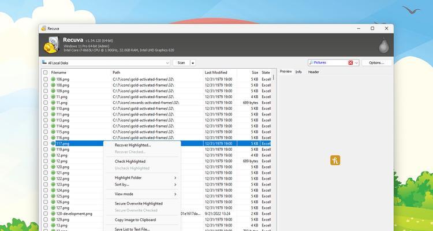Click green status dot for 116.png
The image size is (433, 231).
pyautogui.click(x=53, y=137)
